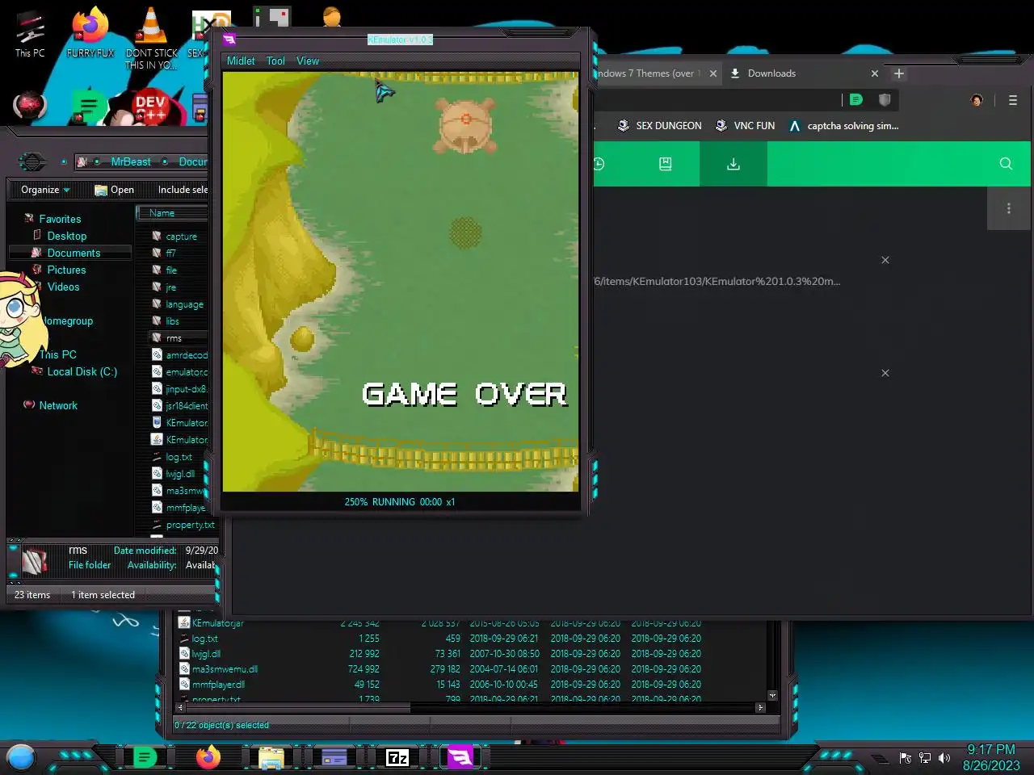Viewport: 1034px width, 775px height.
Task: Open a new browser tab with plus button
Action: click(898, 73)
